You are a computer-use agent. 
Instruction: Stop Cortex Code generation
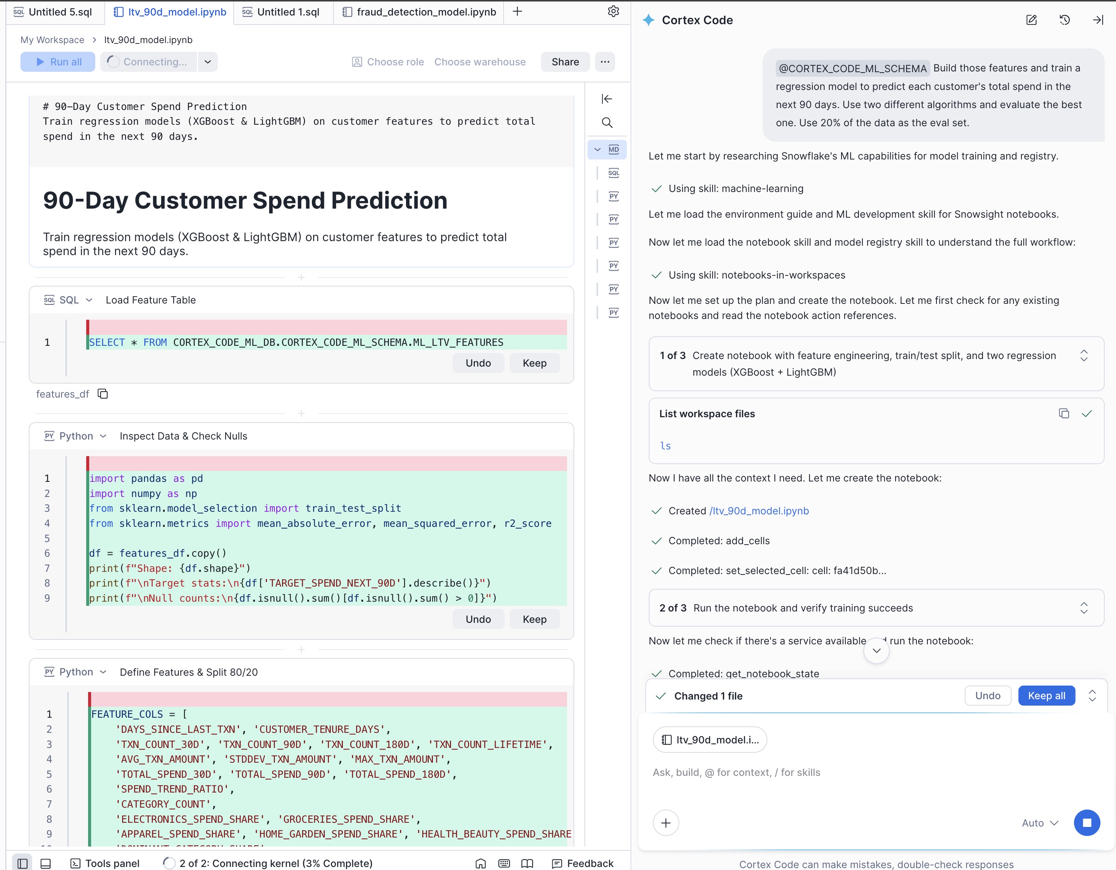(x=1087, y=822)
